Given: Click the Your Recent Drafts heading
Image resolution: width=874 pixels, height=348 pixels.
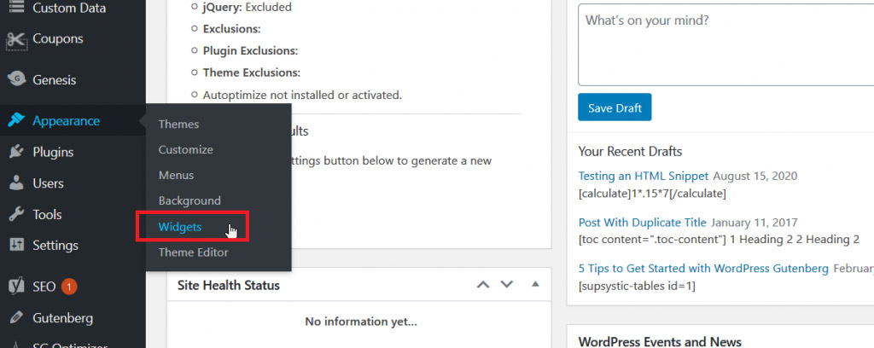Looking at the screenshot, I should click(631, 152).
